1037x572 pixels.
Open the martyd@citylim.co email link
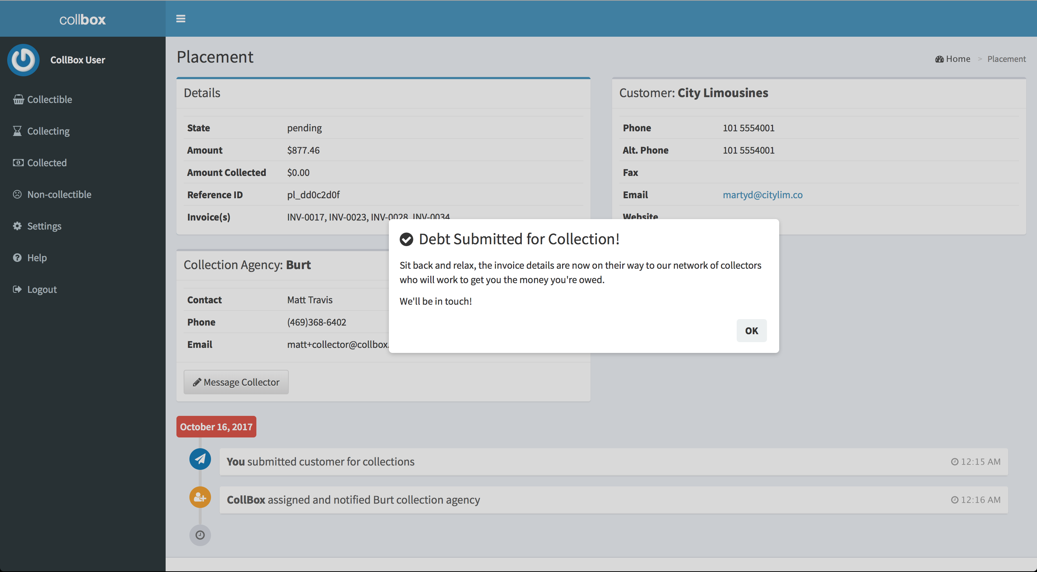(x=762, y=195)
